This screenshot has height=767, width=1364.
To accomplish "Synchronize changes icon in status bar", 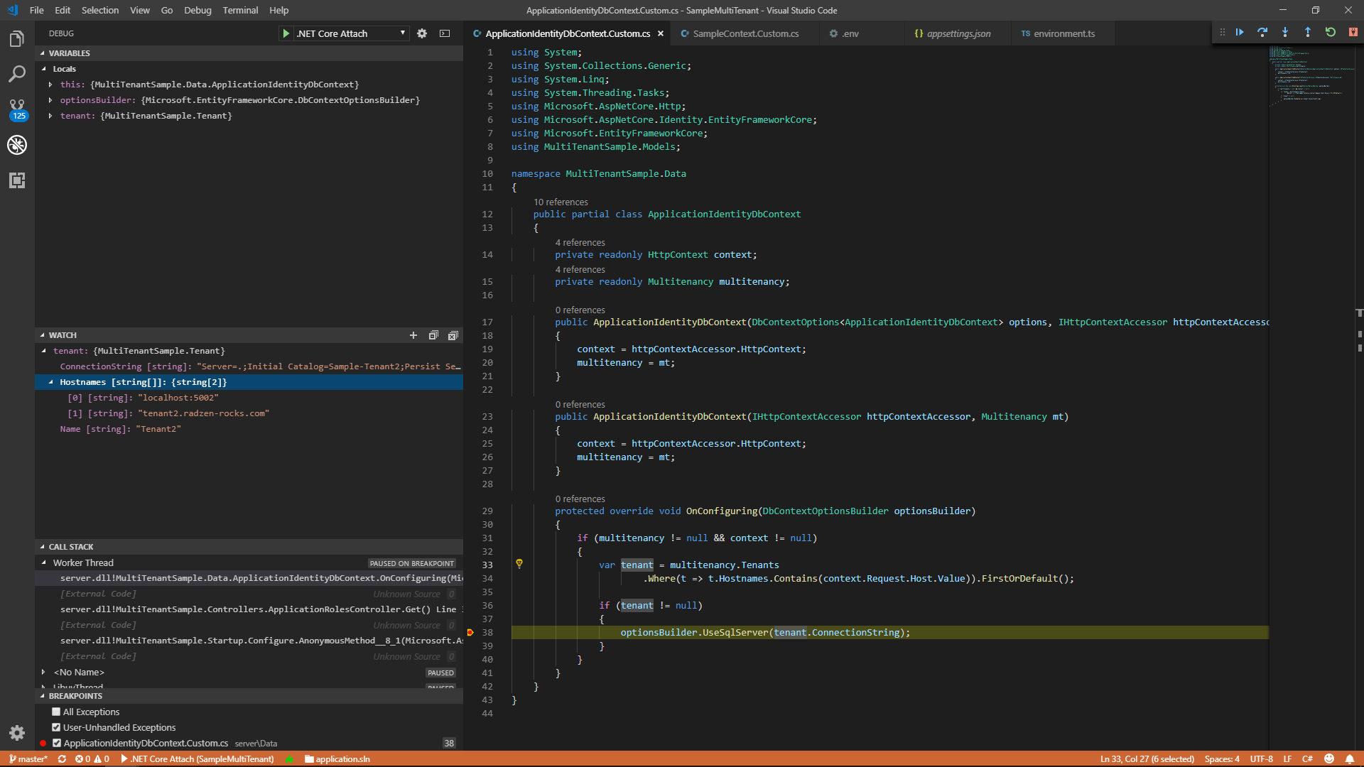I will [x=62, y=759].
